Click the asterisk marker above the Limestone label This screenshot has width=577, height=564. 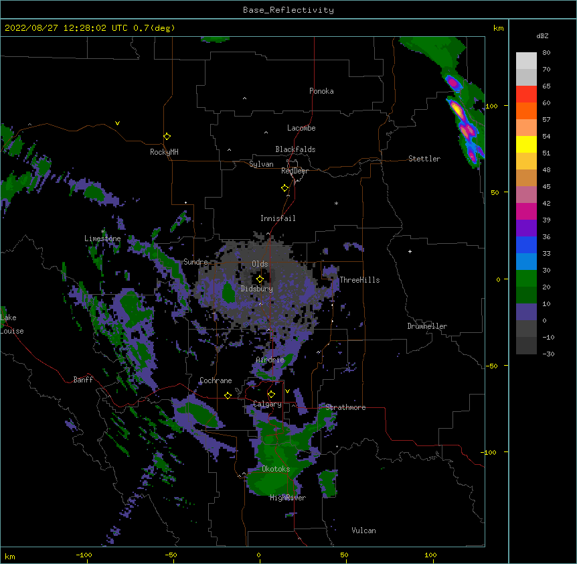[103, 232]
